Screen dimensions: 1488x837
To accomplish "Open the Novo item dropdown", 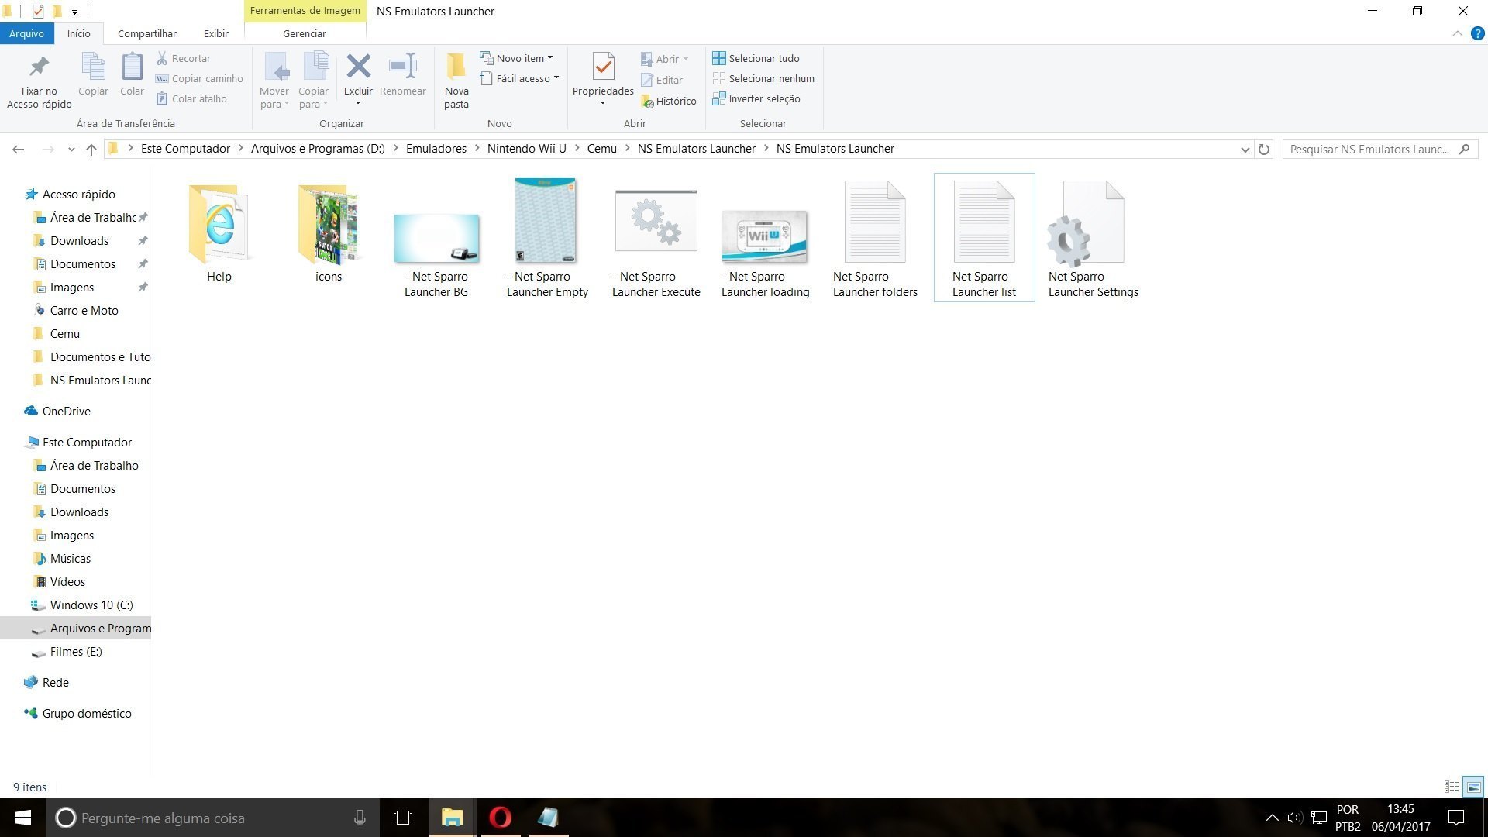I will (516, 58).
